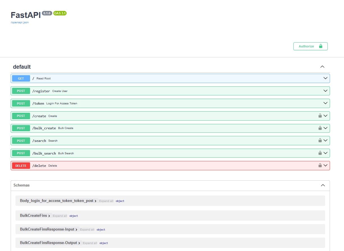Click Expand all next to BulkCreateFins

(60, 216)
